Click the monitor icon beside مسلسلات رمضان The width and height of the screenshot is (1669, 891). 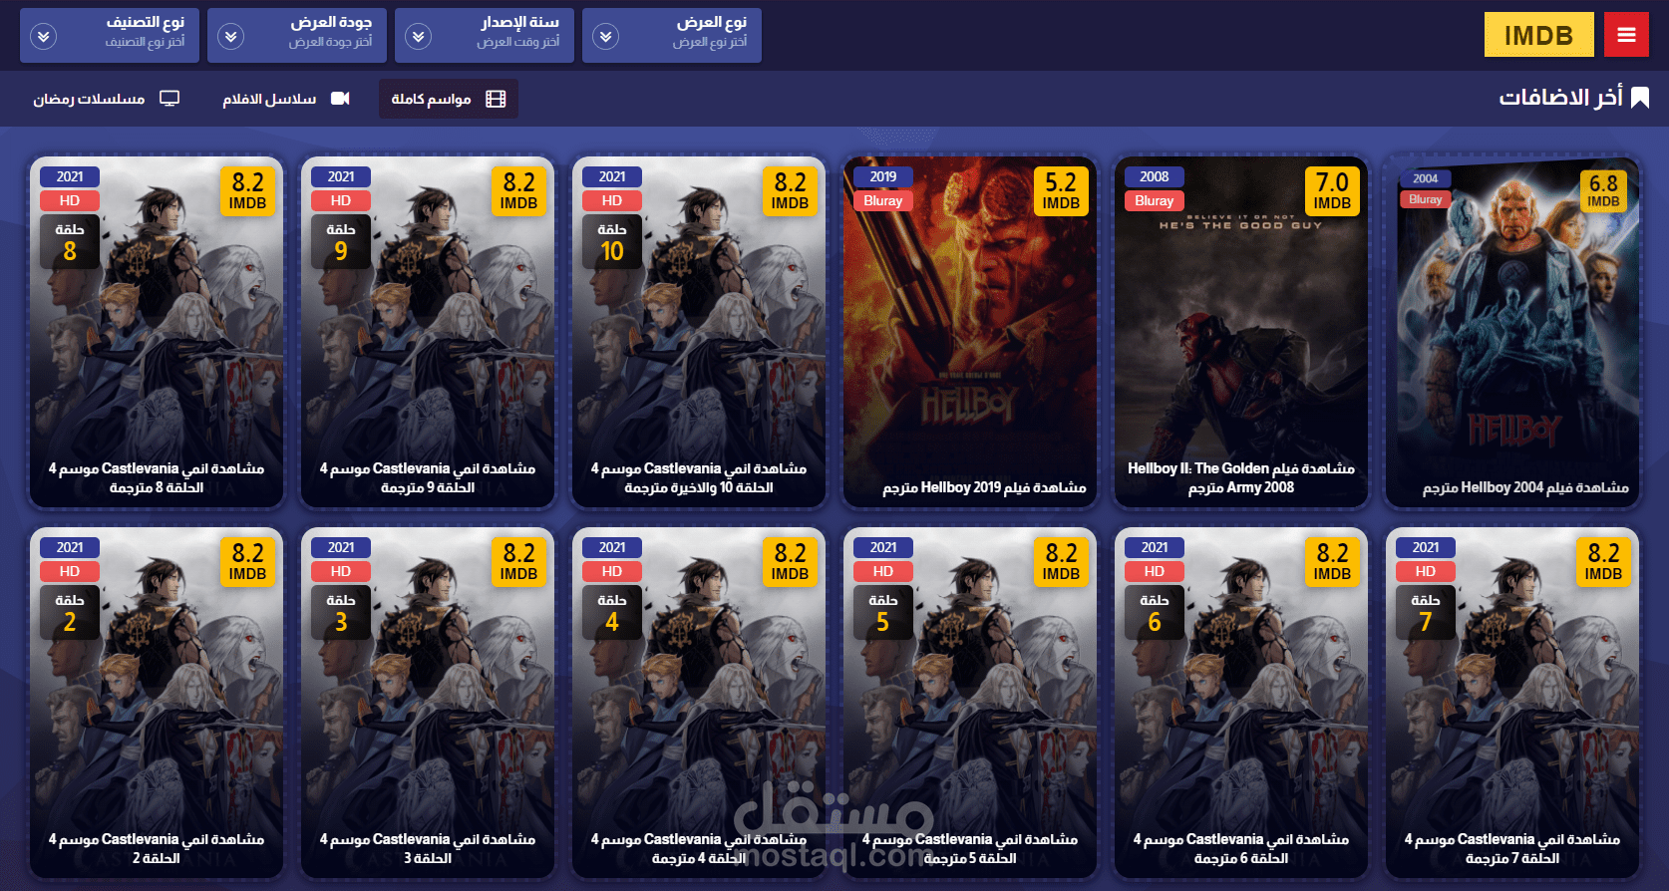(169, 99)
